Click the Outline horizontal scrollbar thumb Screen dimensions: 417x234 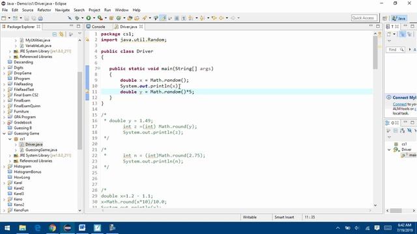(x=395, y=211)
